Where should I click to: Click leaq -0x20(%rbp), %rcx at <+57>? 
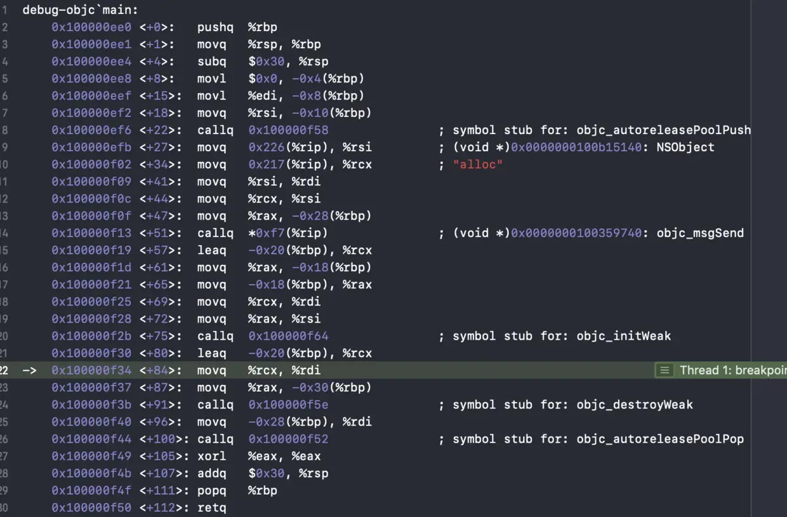[284, 250]
